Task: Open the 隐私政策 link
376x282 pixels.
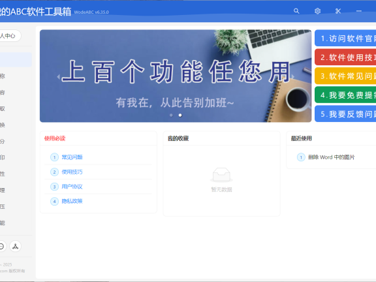Action: coord(72,201)
